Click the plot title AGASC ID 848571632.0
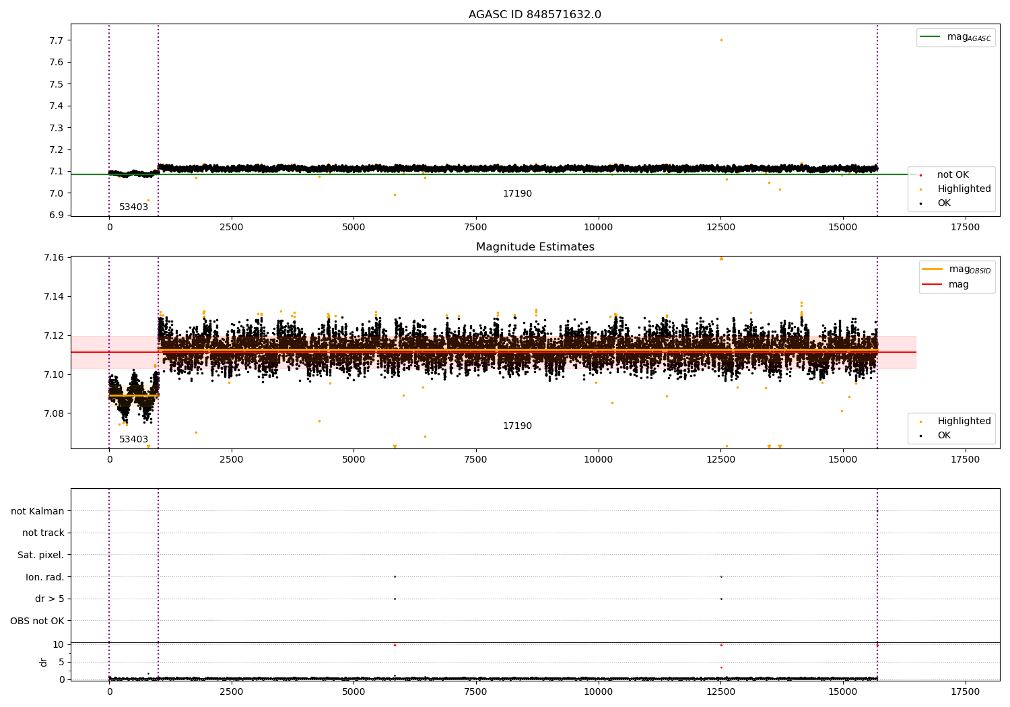 tap(535, 15)
